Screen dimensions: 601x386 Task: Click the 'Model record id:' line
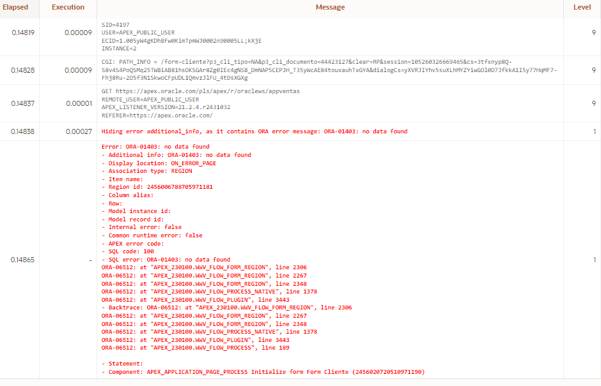point(132,219)
